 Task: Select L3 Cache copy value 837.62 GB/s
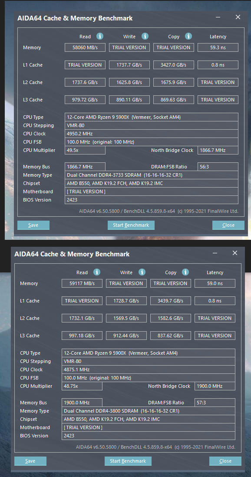point(171,335)
